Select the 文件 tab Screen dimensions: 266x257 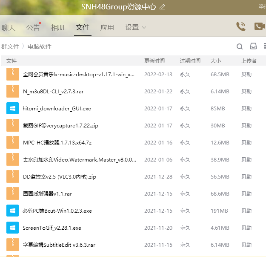click(83, 27)
